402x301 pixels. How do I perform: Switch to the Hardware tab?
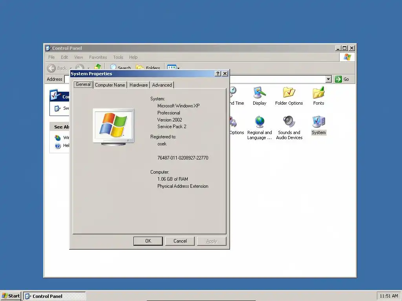tap(139, 85)
